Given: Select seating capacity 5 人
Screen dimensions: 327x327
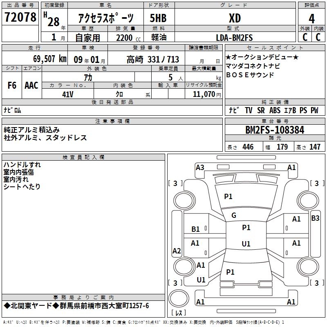Looking at the screenshot, I should click(x=176, y=78).
